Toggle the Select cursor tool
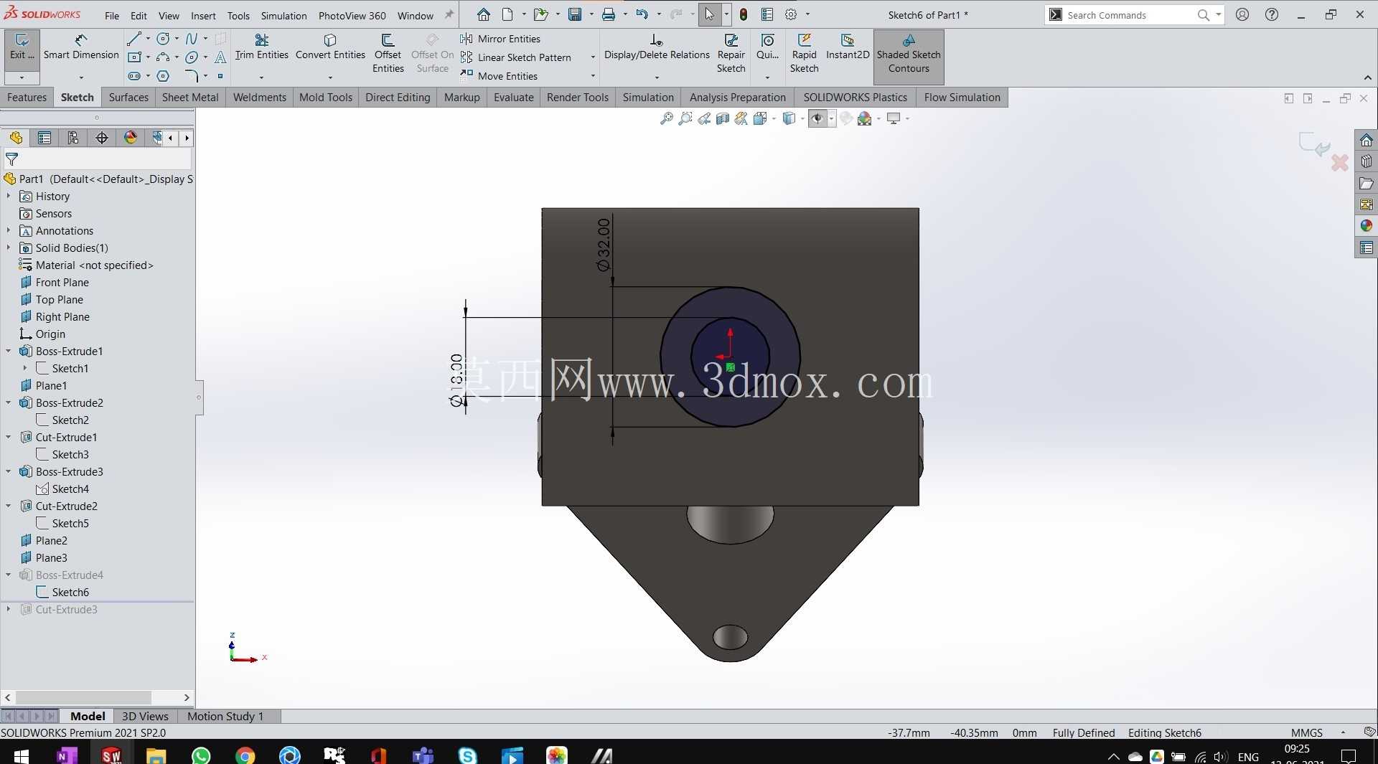This screenshot has height=764, width=1378. [709, 14]
